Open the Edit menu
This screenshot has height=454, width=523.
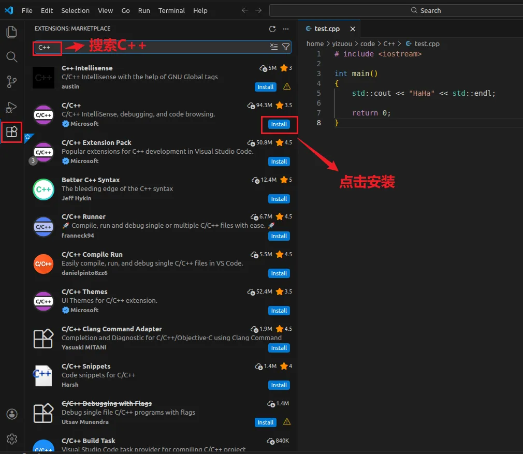coord(47,10)
